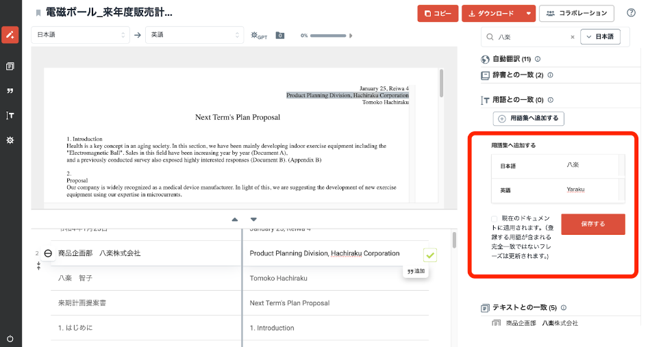Click the minus circle on segment 2

coord(48,253)
